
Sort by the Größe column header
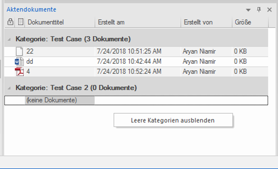(243, 22)
